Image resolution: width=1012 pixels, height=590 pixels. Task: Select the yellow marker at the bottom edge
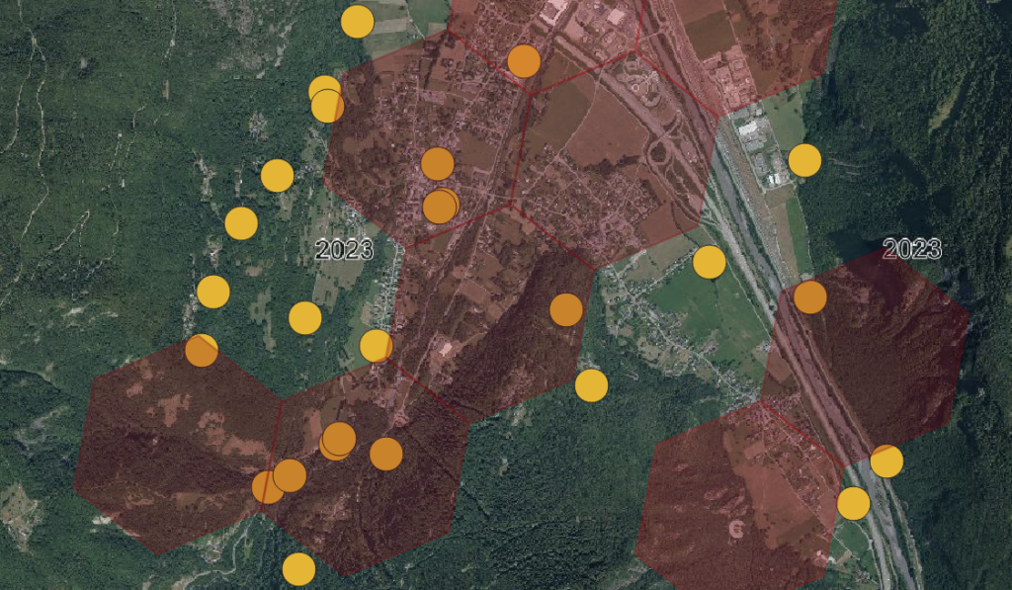click(298, 569)
